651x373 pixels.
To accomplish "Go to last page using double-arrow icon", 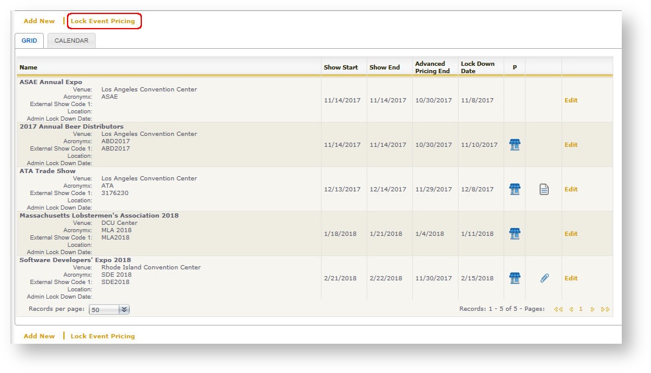I will click(605, 310).
